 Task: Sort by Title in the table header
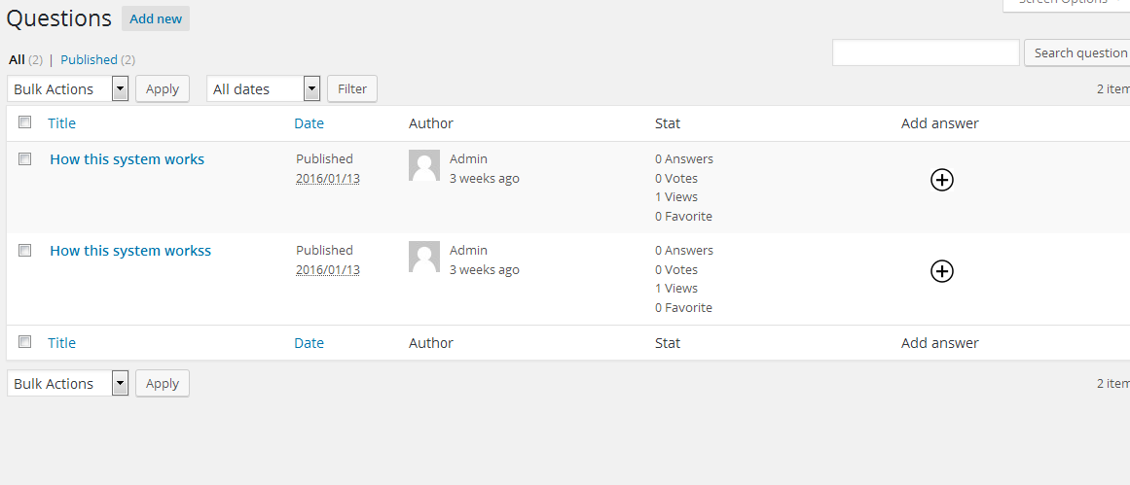coord(61,123)
